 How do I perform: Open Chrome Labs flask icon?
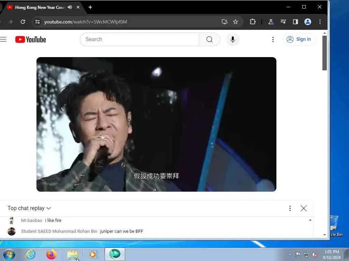click(271, 22)
